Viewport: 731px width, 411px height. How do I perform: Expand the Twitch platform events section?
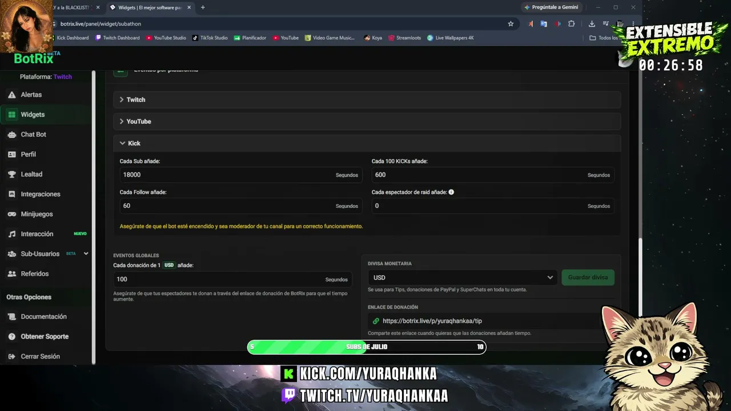coord(367,100)
